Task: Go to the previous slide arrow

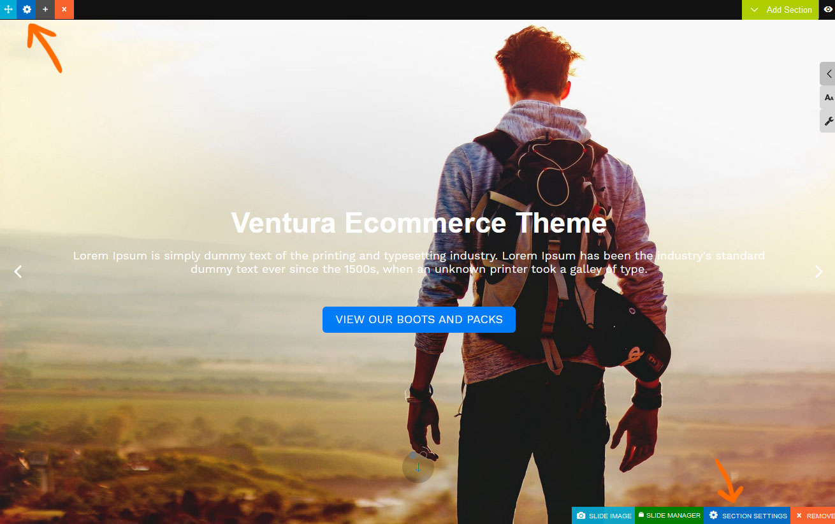Action: tap(18, 272)
